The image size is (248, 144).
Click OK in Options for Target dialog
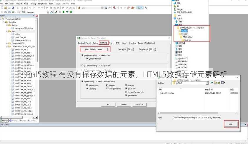click(x=108, y=105)
